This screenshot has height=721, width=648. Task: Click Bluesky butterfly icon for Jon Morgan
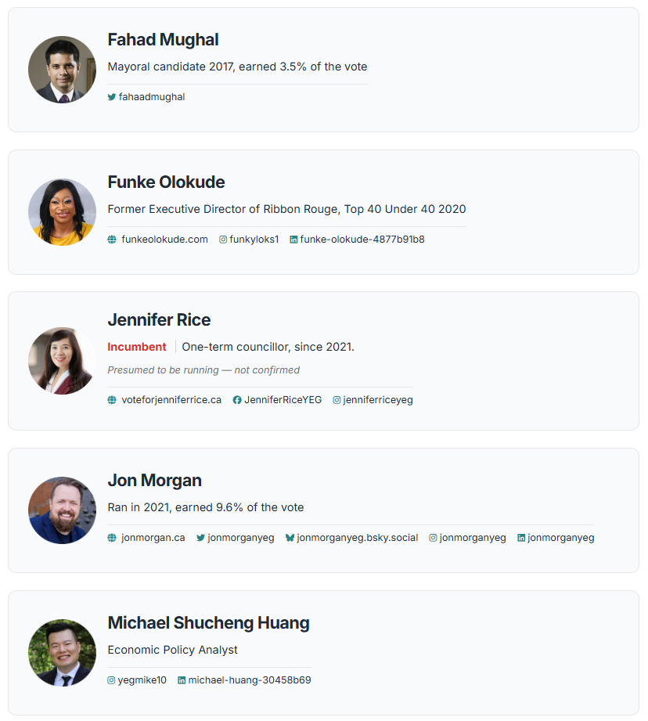[290, 538]
